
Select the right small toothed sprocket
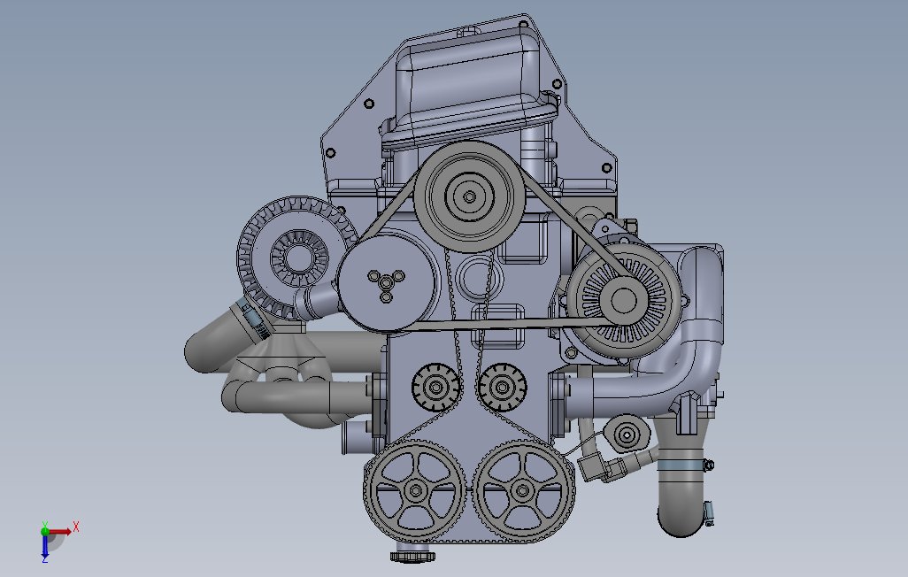(x=502, y=388)
